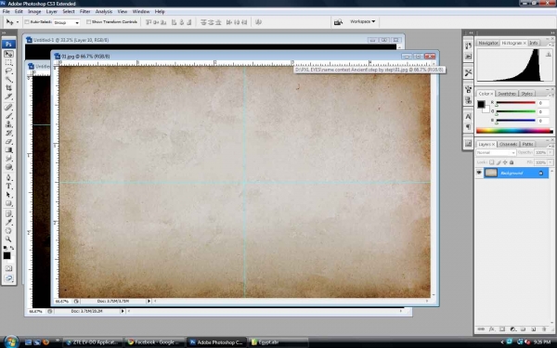Enable Show Transform Controls checkbox
This screenshot has height=348, width=557.
coord(88,22)
